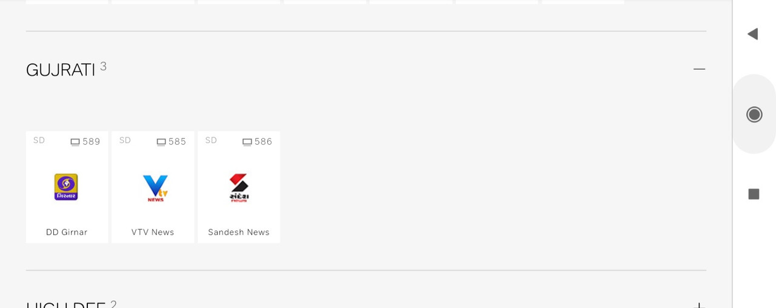Select the Sandesh News channel name
The width and height of the screenshot is (776, 308).
(x=239, y=232)
